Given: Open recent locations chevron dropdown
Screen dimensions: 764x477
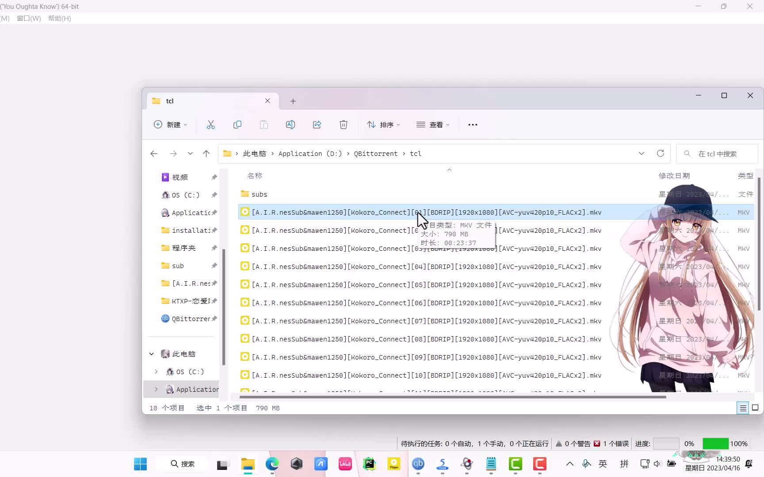Looking at the screenshot, I should pyautogui.click(x=190, y=154).
